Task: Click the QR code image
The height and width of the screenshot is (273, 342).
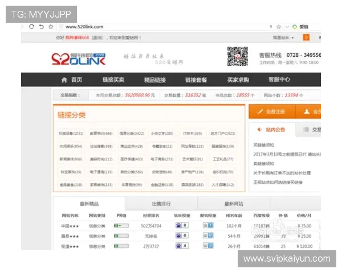Action: (238, 56)
